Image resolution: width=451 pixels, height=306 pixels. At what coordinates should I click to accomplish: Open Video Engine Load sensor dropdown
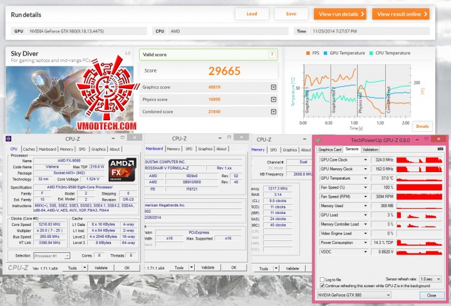(x=366, y=233)
